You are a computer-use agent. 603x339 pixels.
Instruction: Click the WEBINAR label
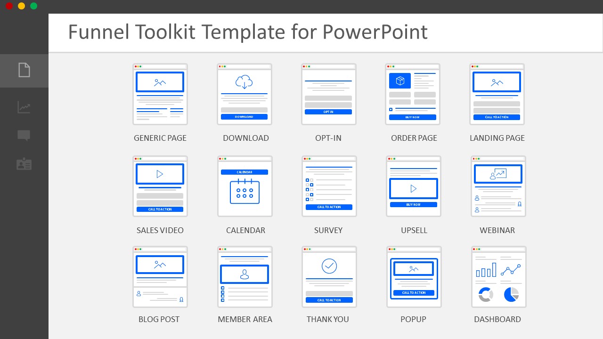(x=497, y=230)
